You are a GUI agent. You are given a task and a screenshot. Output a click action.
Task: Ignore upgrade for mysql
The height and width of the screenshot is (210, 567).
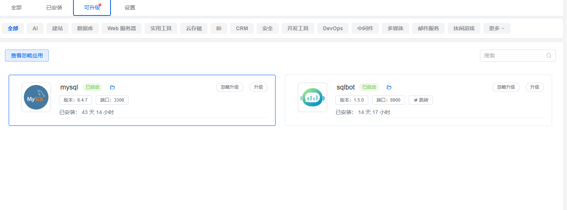click(230, 87)
